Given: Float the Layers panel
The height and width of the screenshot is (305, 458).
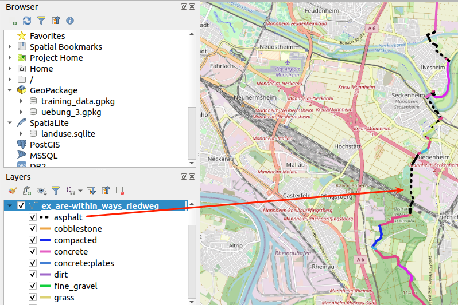Looking at the screenshot, I should (184, 176).
